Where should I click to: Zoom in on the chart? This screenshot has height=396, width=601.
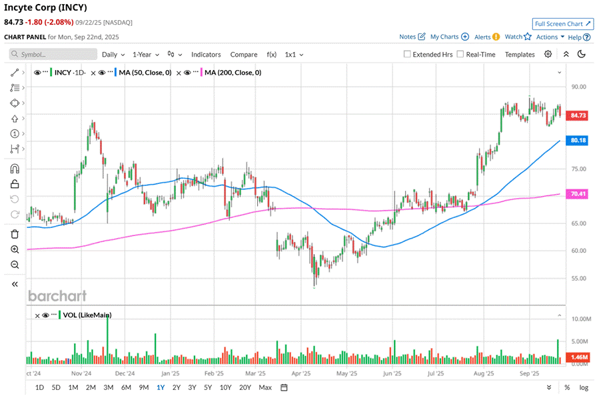pyautogui.click(x=15, y=249)
